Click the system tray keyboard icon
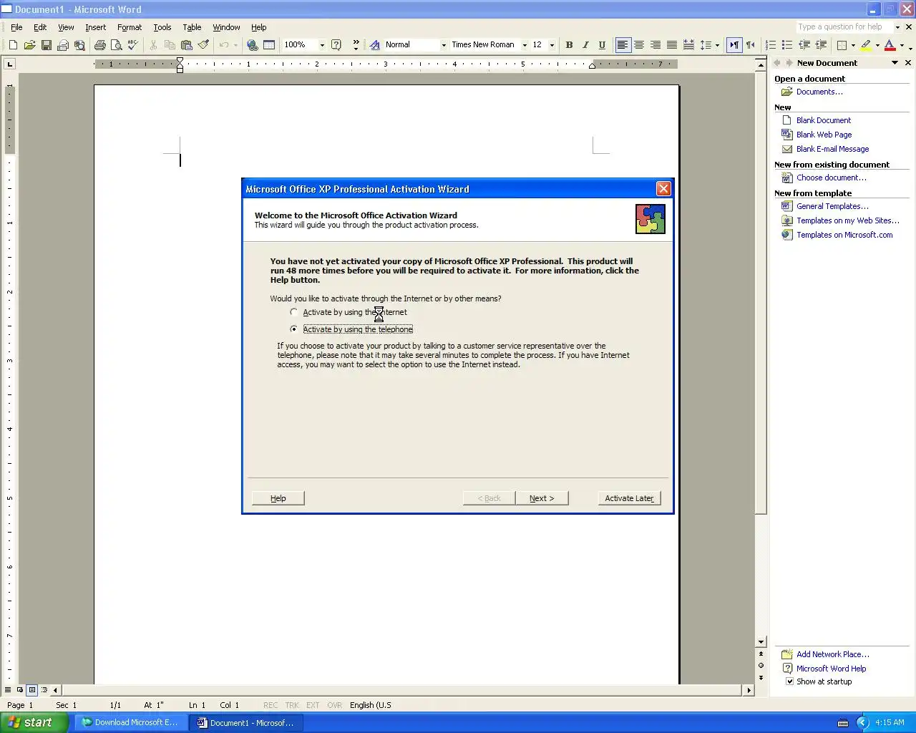Screen dimensions: 916x733 point(843,723)
